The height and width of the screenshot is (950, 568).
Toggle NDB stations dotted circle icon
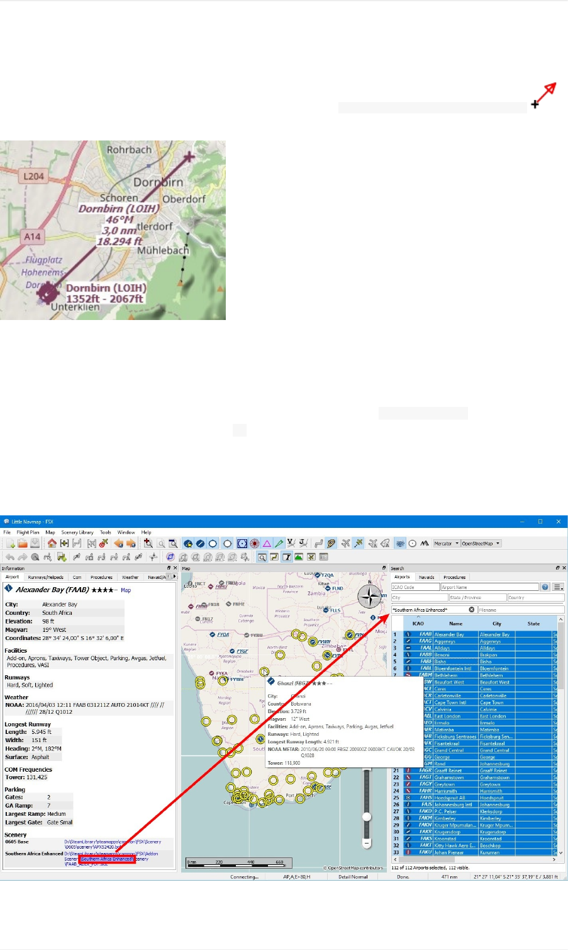point(254,543)
